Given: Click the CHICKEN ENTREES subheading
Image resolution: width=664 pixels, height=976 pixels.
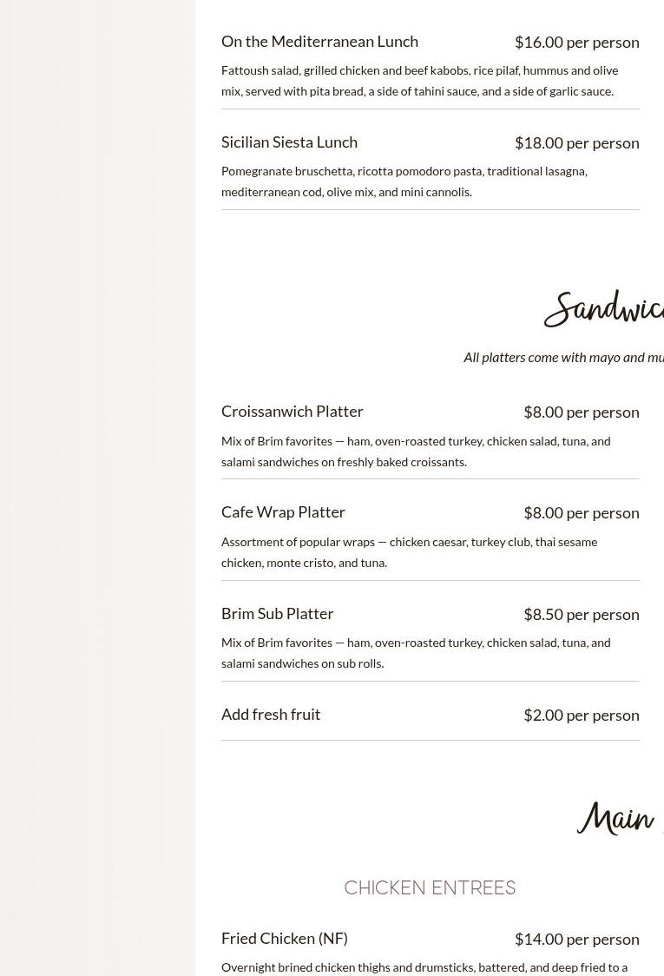Looking at the screenshot, I should [x=430, y=887].
